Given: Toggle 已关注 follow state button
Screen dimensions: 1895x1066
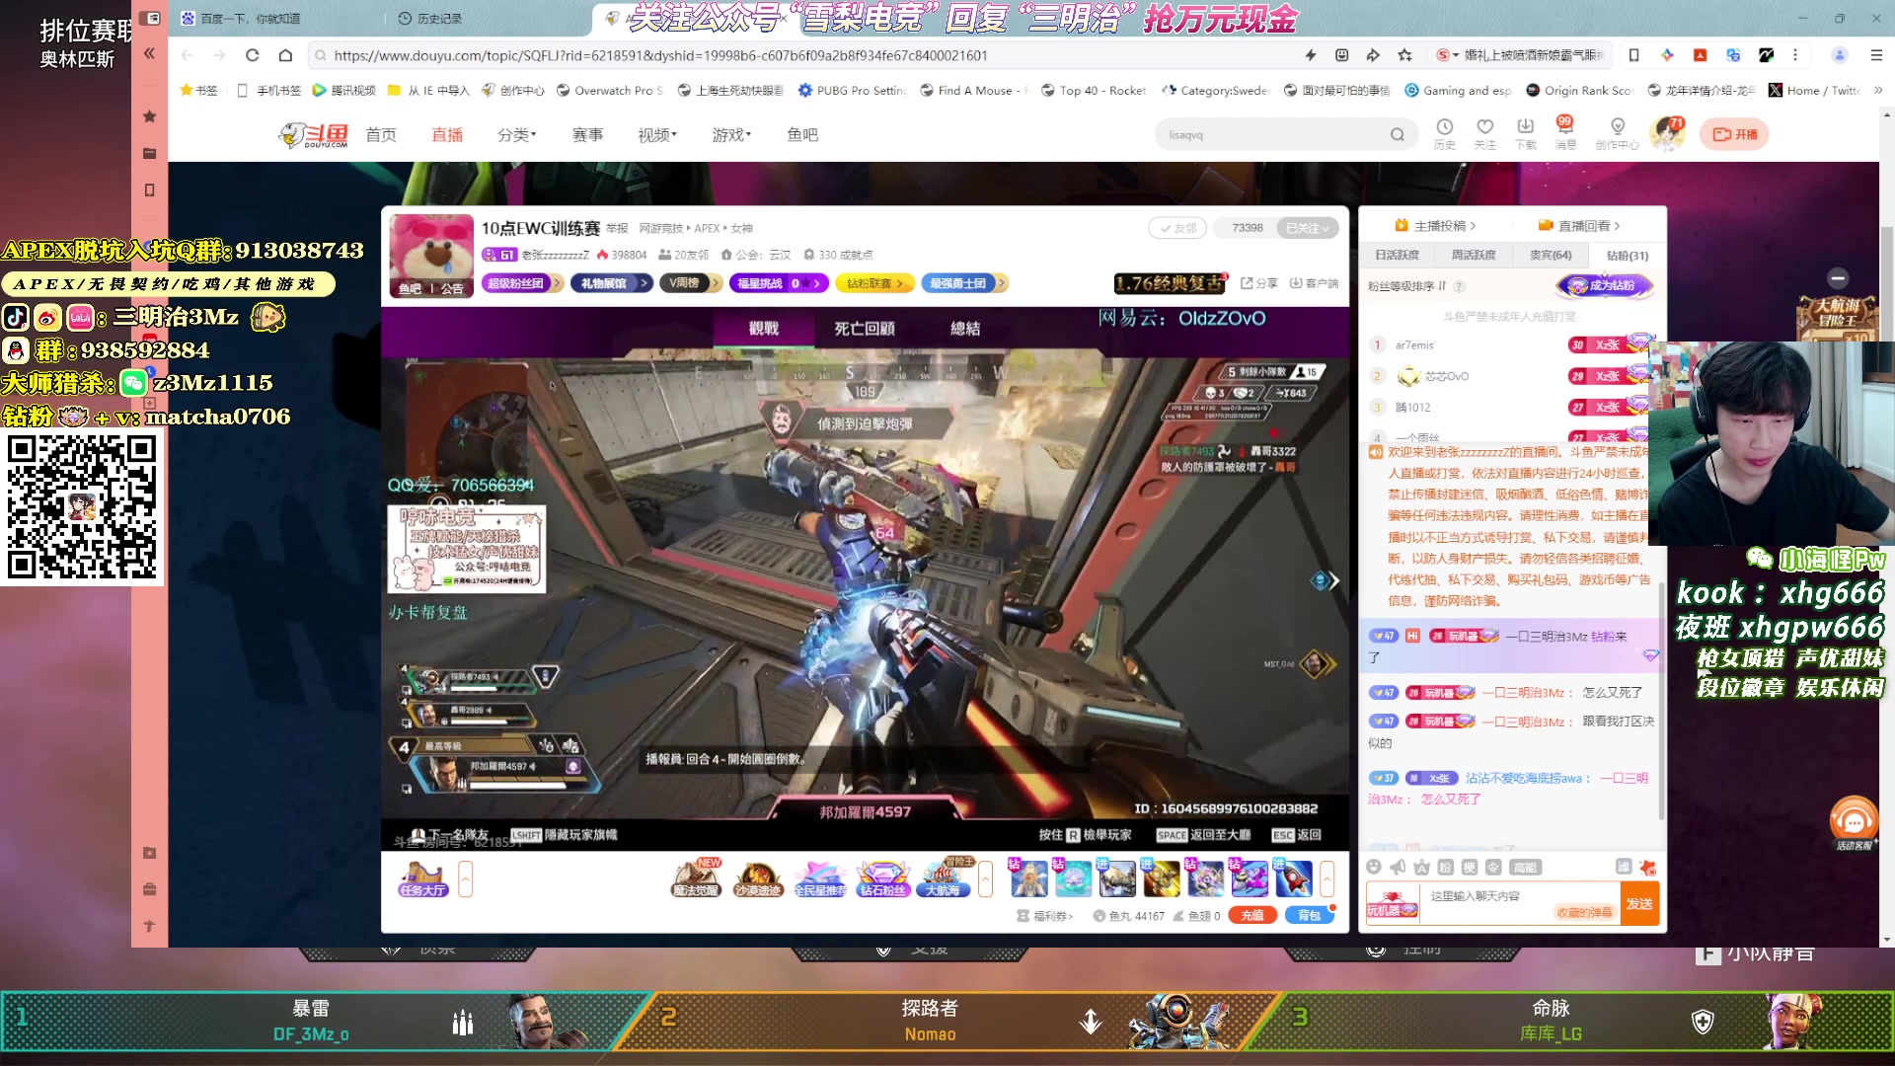Looking at the screenshot, I should coord(1308,228).
